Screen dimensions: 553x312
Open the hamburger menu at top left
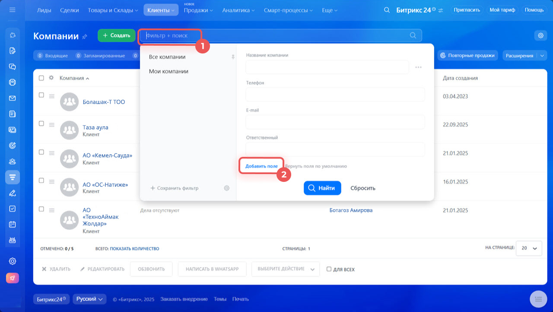coord(13,10)
